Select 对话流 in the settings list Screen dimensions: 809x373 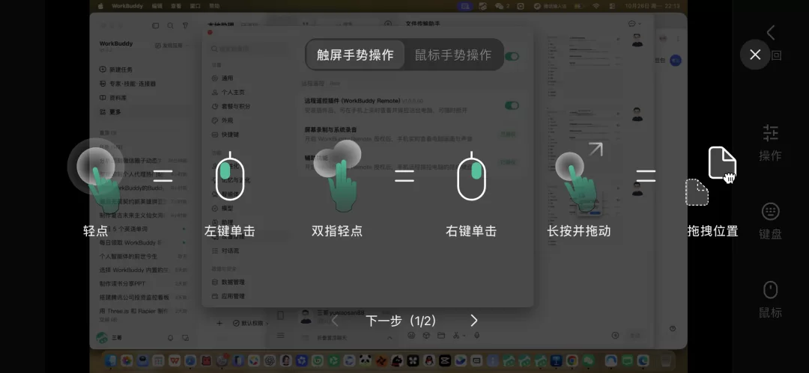225,250
